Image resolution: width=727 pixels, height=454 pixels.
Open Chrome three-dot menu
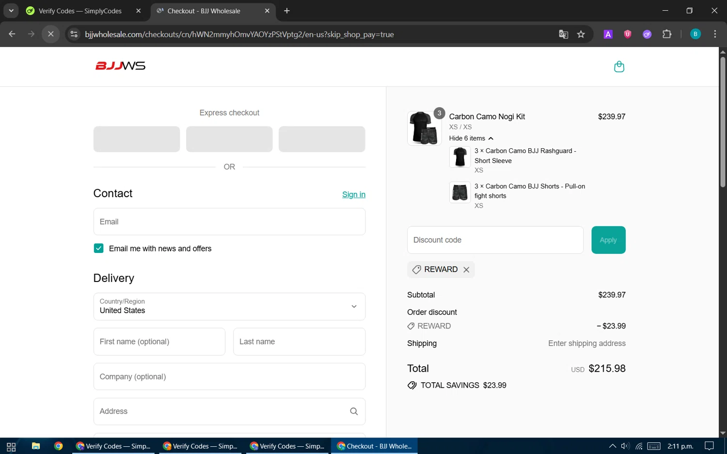pyautogui.click(x=715, y=34)
